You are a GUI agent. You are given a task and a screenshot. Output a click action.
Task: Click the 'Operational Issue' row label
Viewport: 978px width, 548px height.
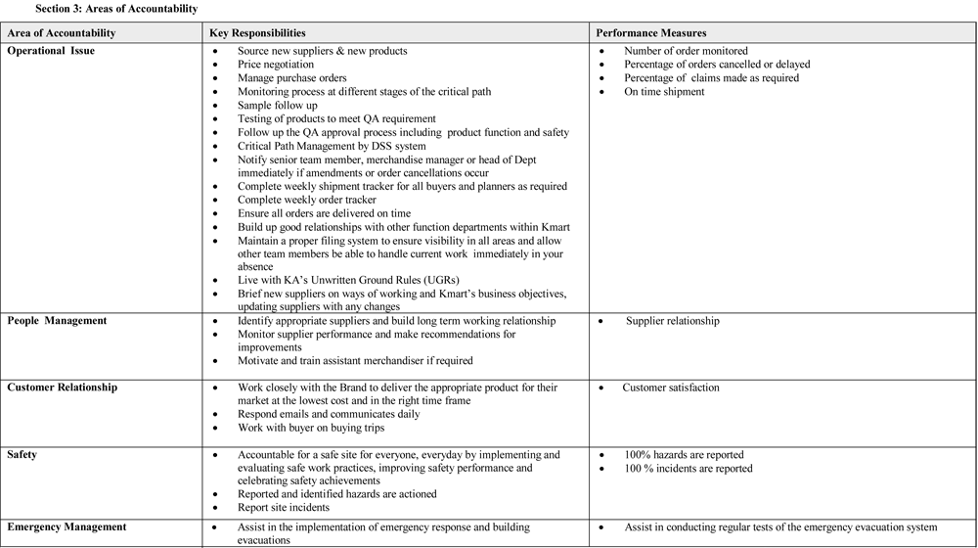(51, 51)
